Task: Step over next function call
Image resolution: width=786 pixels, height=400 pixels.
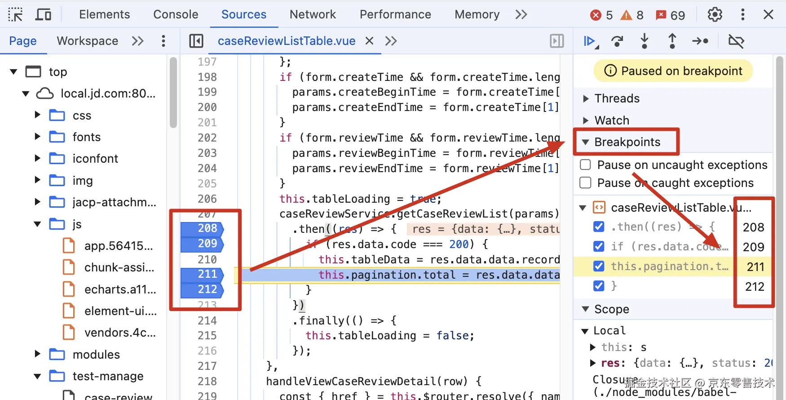Action: [618, 41]
